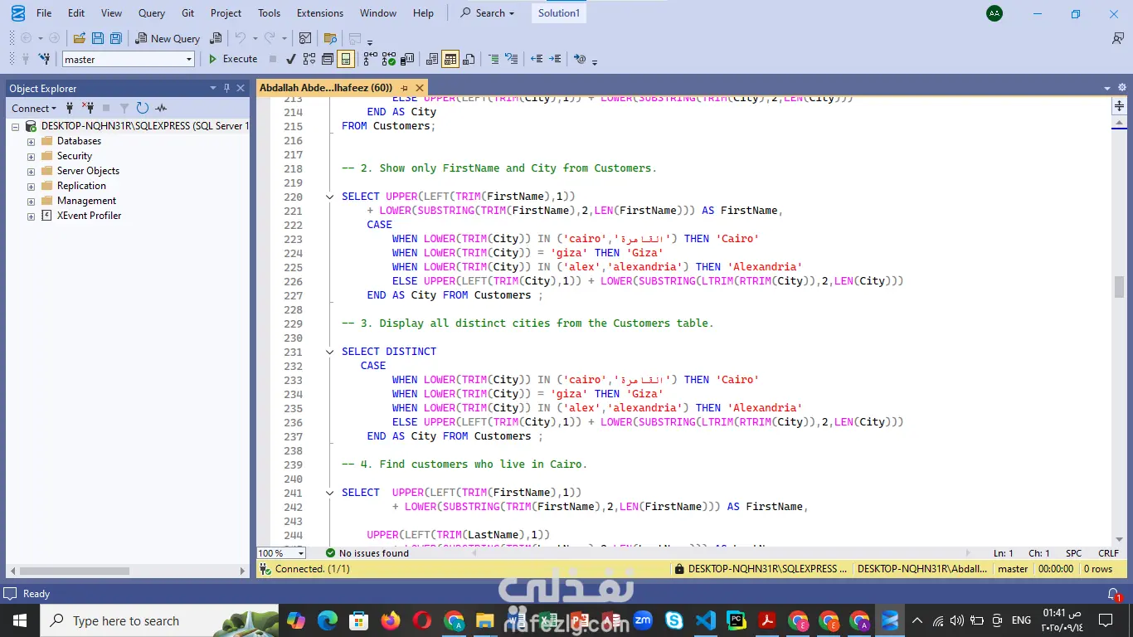Screen dimensions: 1133x637
Task: Collapse the SELECT block at line 231
Action: click(329, 352)
